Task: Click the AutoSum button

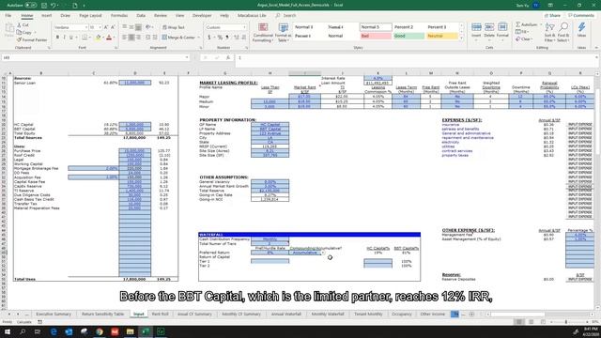Action: coord(527,24)
